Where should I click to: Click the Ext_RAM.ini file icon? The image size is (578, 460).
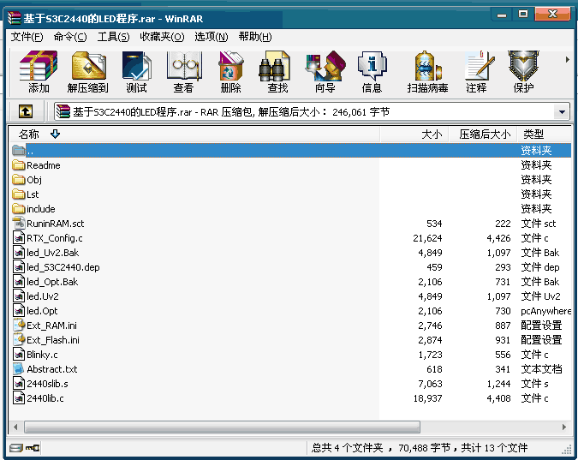[19, 325]
